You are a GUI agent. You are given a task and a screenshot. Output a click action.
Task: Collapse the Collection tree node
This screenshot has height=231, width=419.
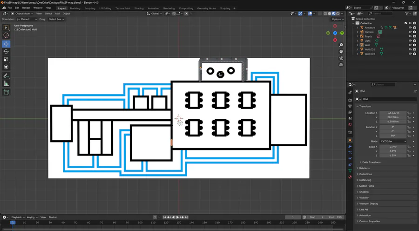point(353,23)
